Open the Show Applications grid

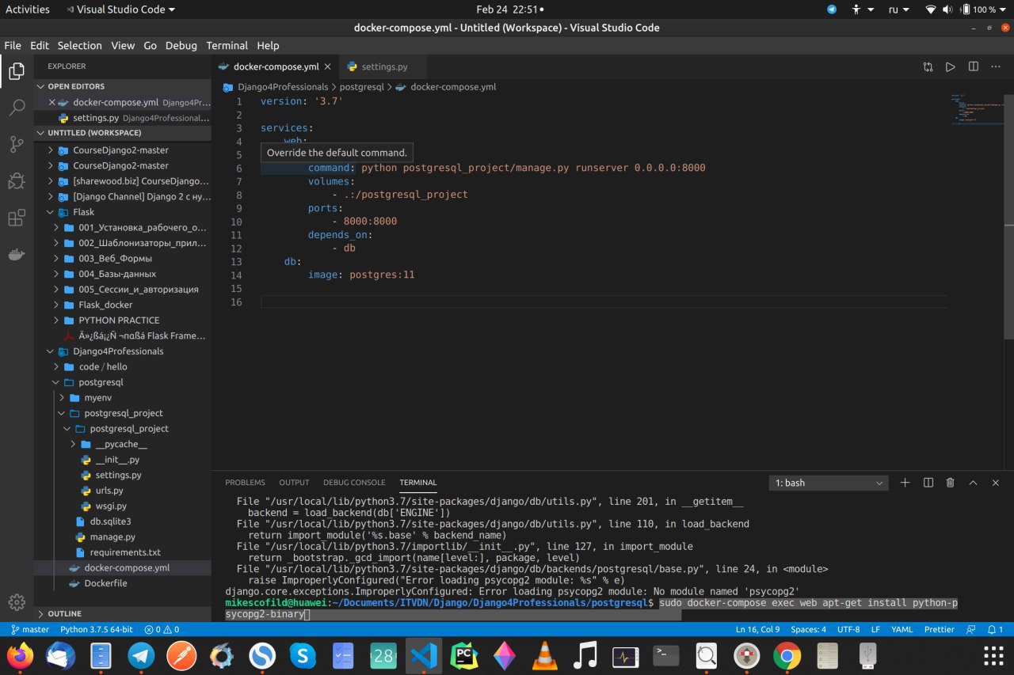993,656
